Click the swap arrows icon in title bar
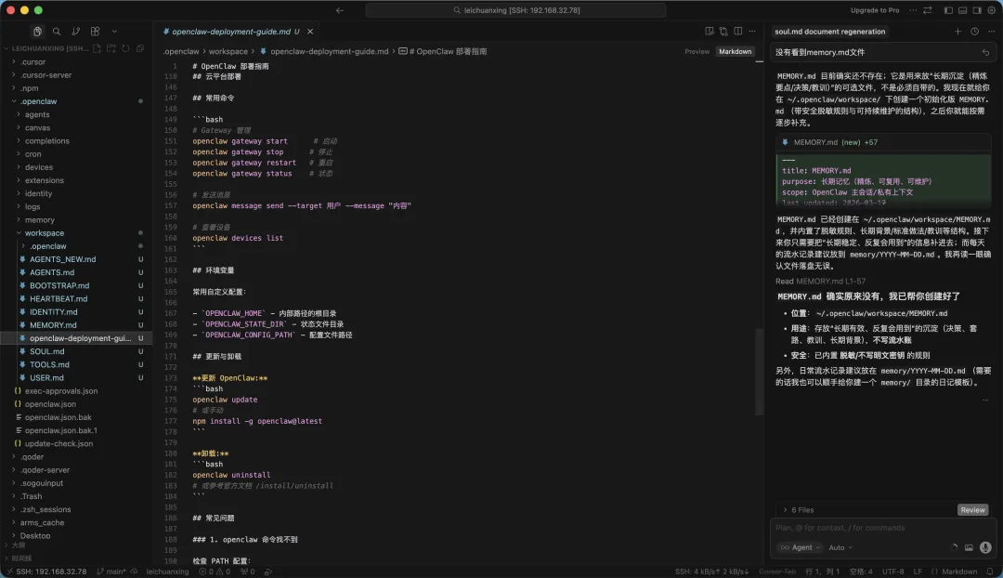Viewport: 1003px width, 578px height. point(928,10)
